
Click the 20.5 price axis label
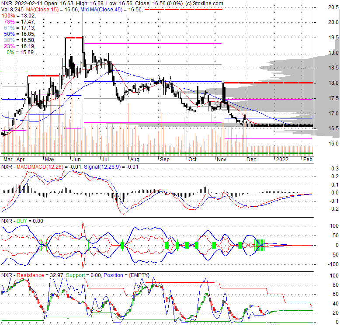point(333,7)
